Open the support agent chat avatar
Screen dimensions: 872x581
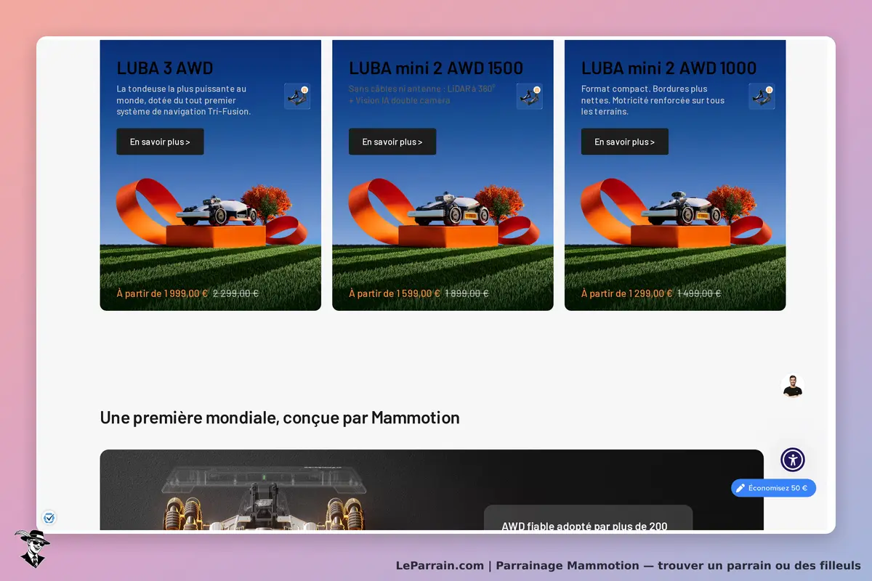coord(793,386)
